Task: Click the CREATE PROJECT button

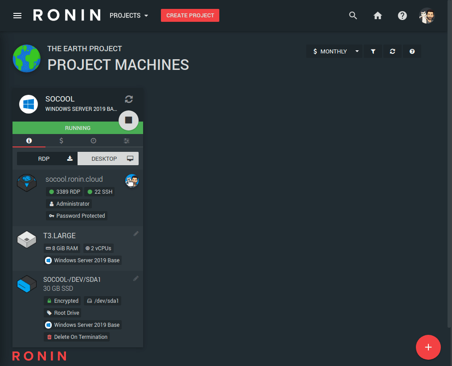Action: [190, 16]
